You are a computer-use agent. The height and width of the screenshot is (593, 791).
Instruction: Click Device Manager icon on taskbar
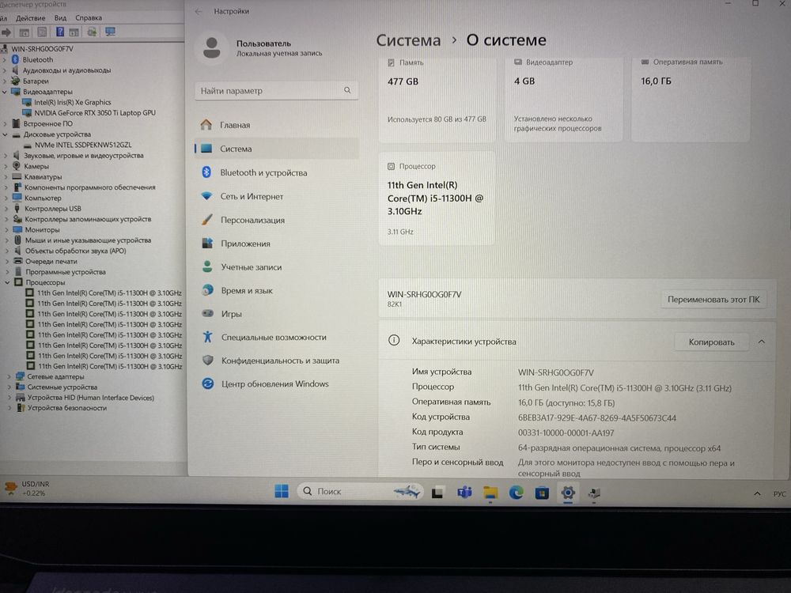pos(594,493)
